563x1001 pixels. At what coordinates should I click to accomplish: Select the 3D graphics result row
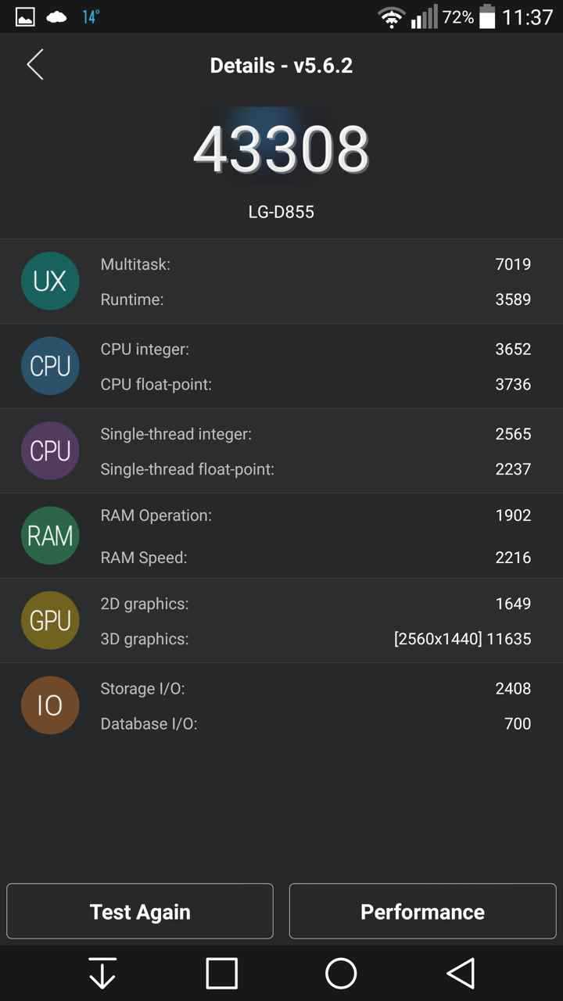pos(316,639)
